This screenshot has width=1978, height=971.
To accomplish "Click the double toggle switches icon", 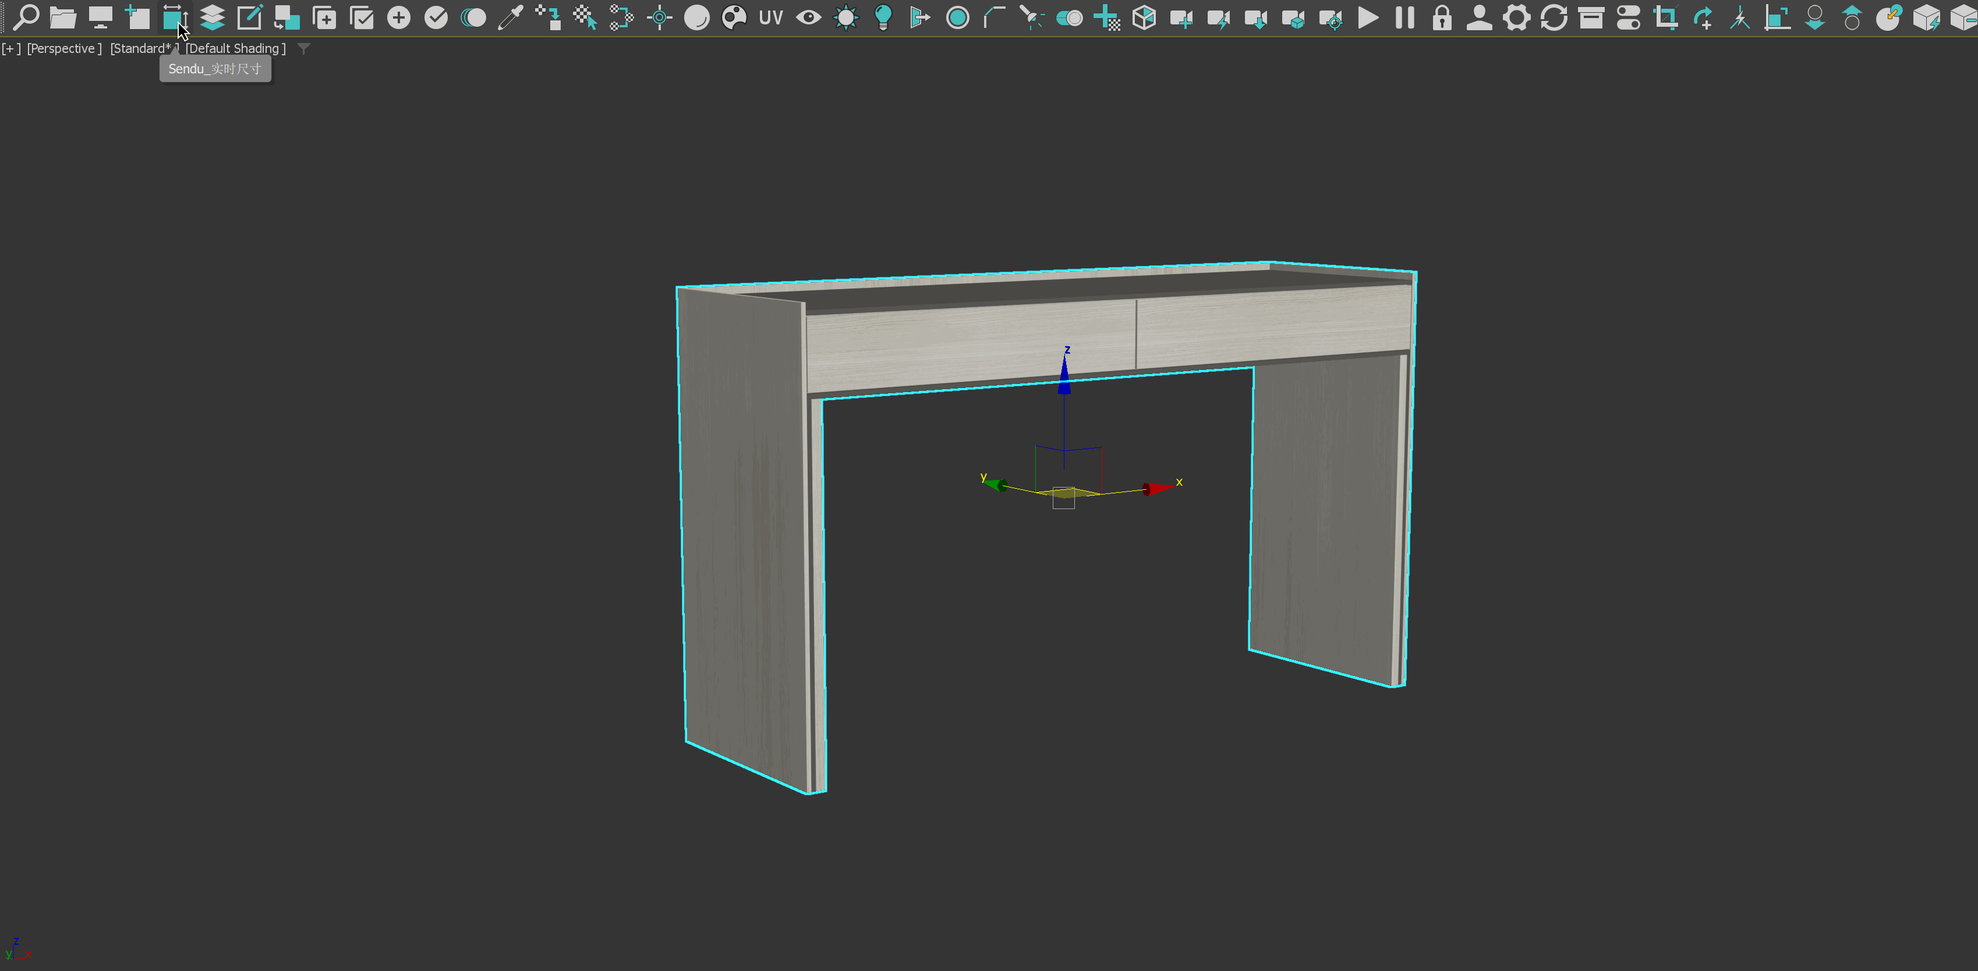I will coord(1628,17).
